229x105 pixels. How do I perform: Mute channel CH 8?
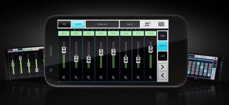click(151, 77)
